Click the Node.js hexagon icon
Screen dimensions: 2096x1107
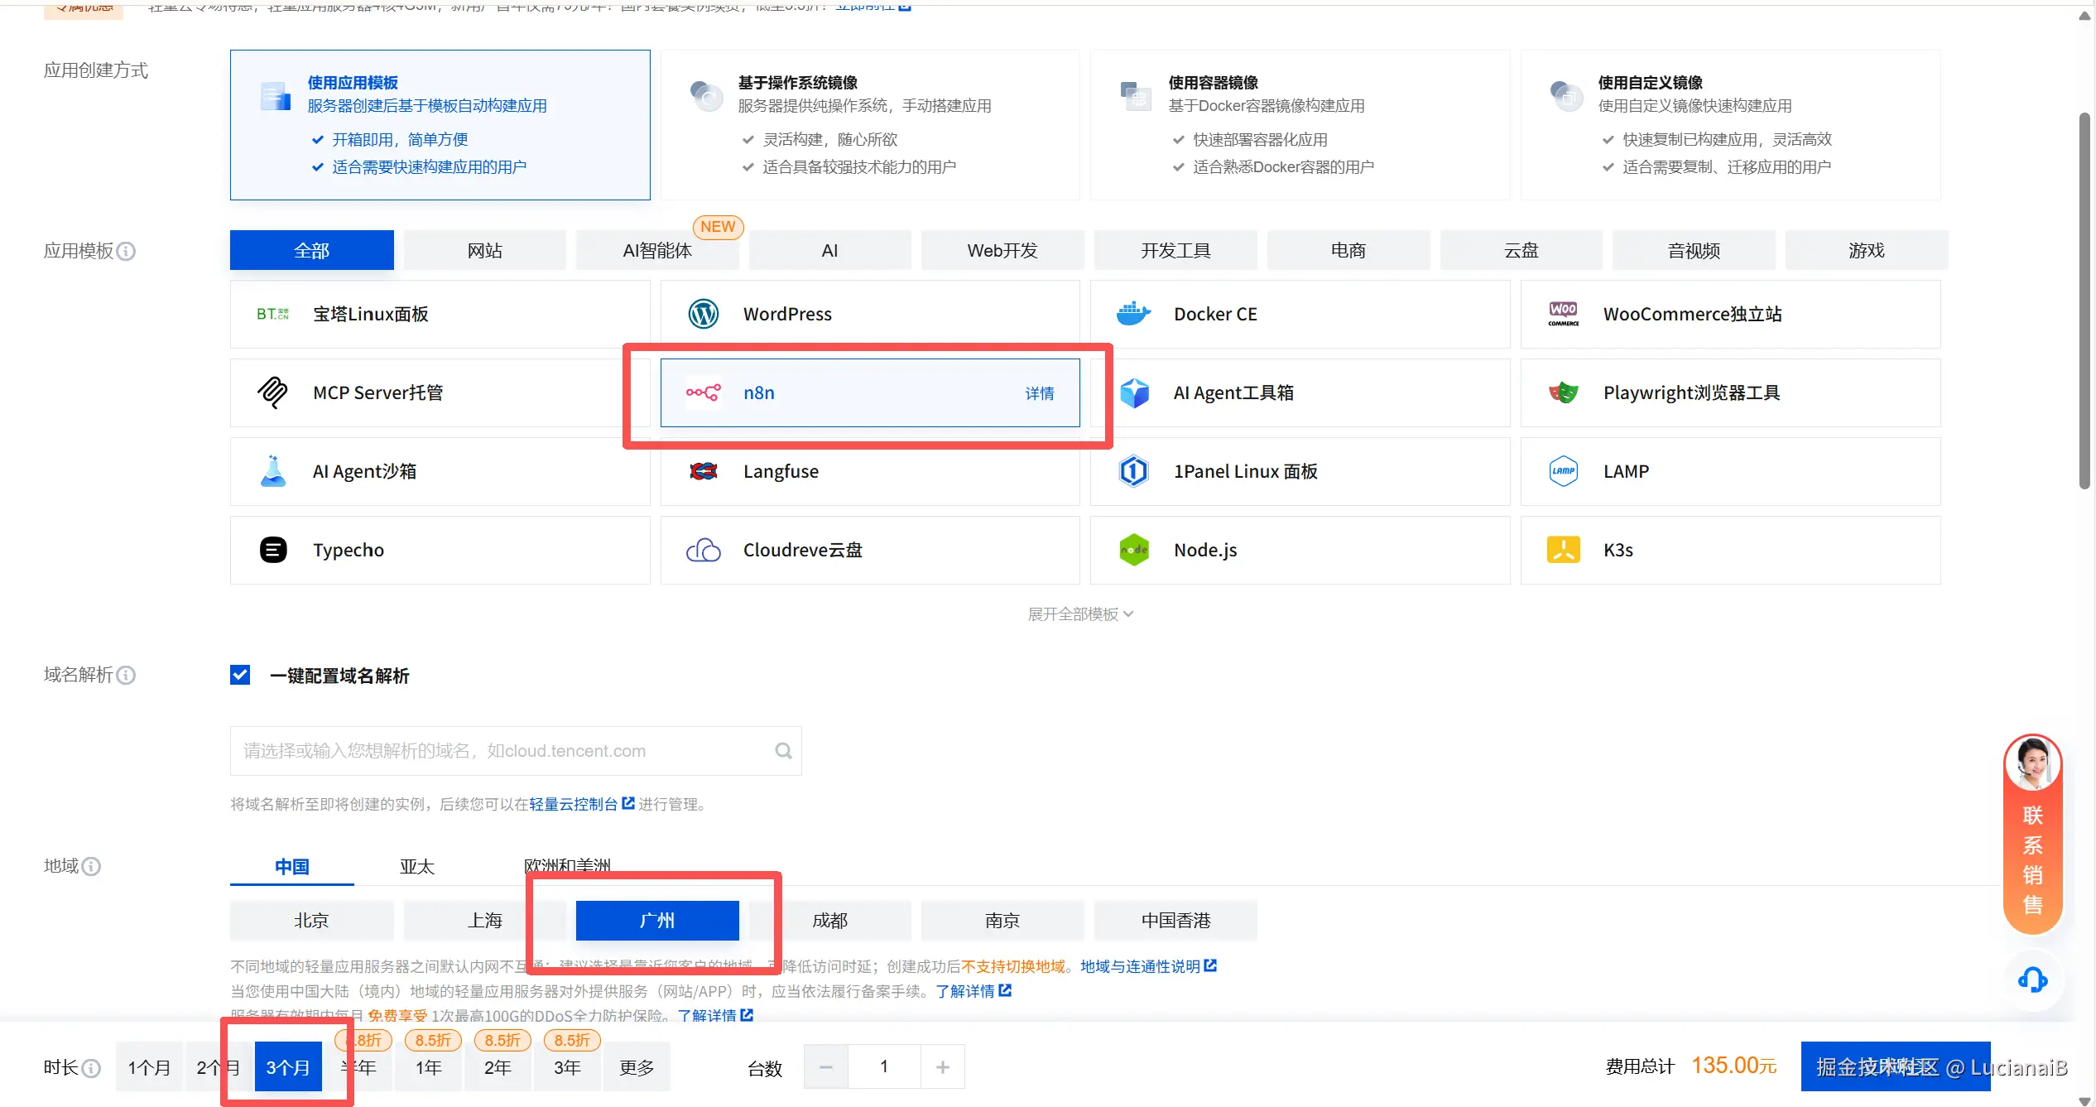[x=1133, y=550]
